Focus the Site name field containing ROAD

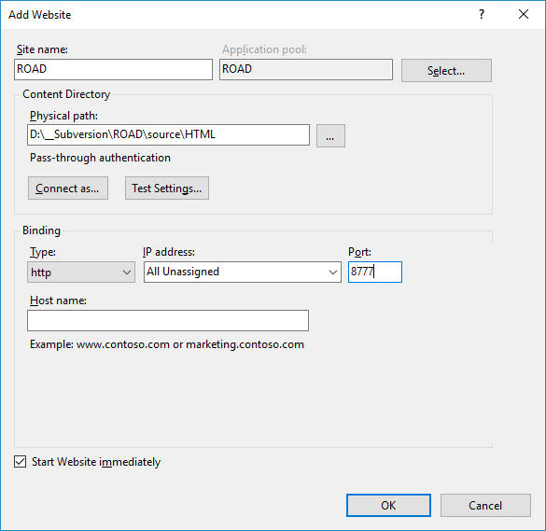113,69
